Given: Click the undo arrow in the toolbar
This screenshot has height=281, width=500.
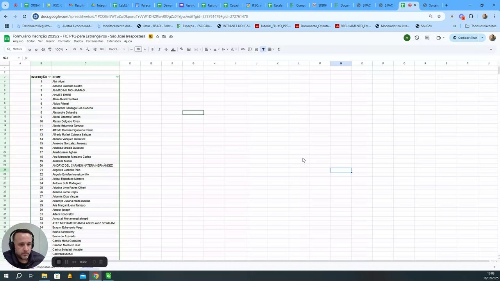Looking at the screenshot, I should 29,49.
